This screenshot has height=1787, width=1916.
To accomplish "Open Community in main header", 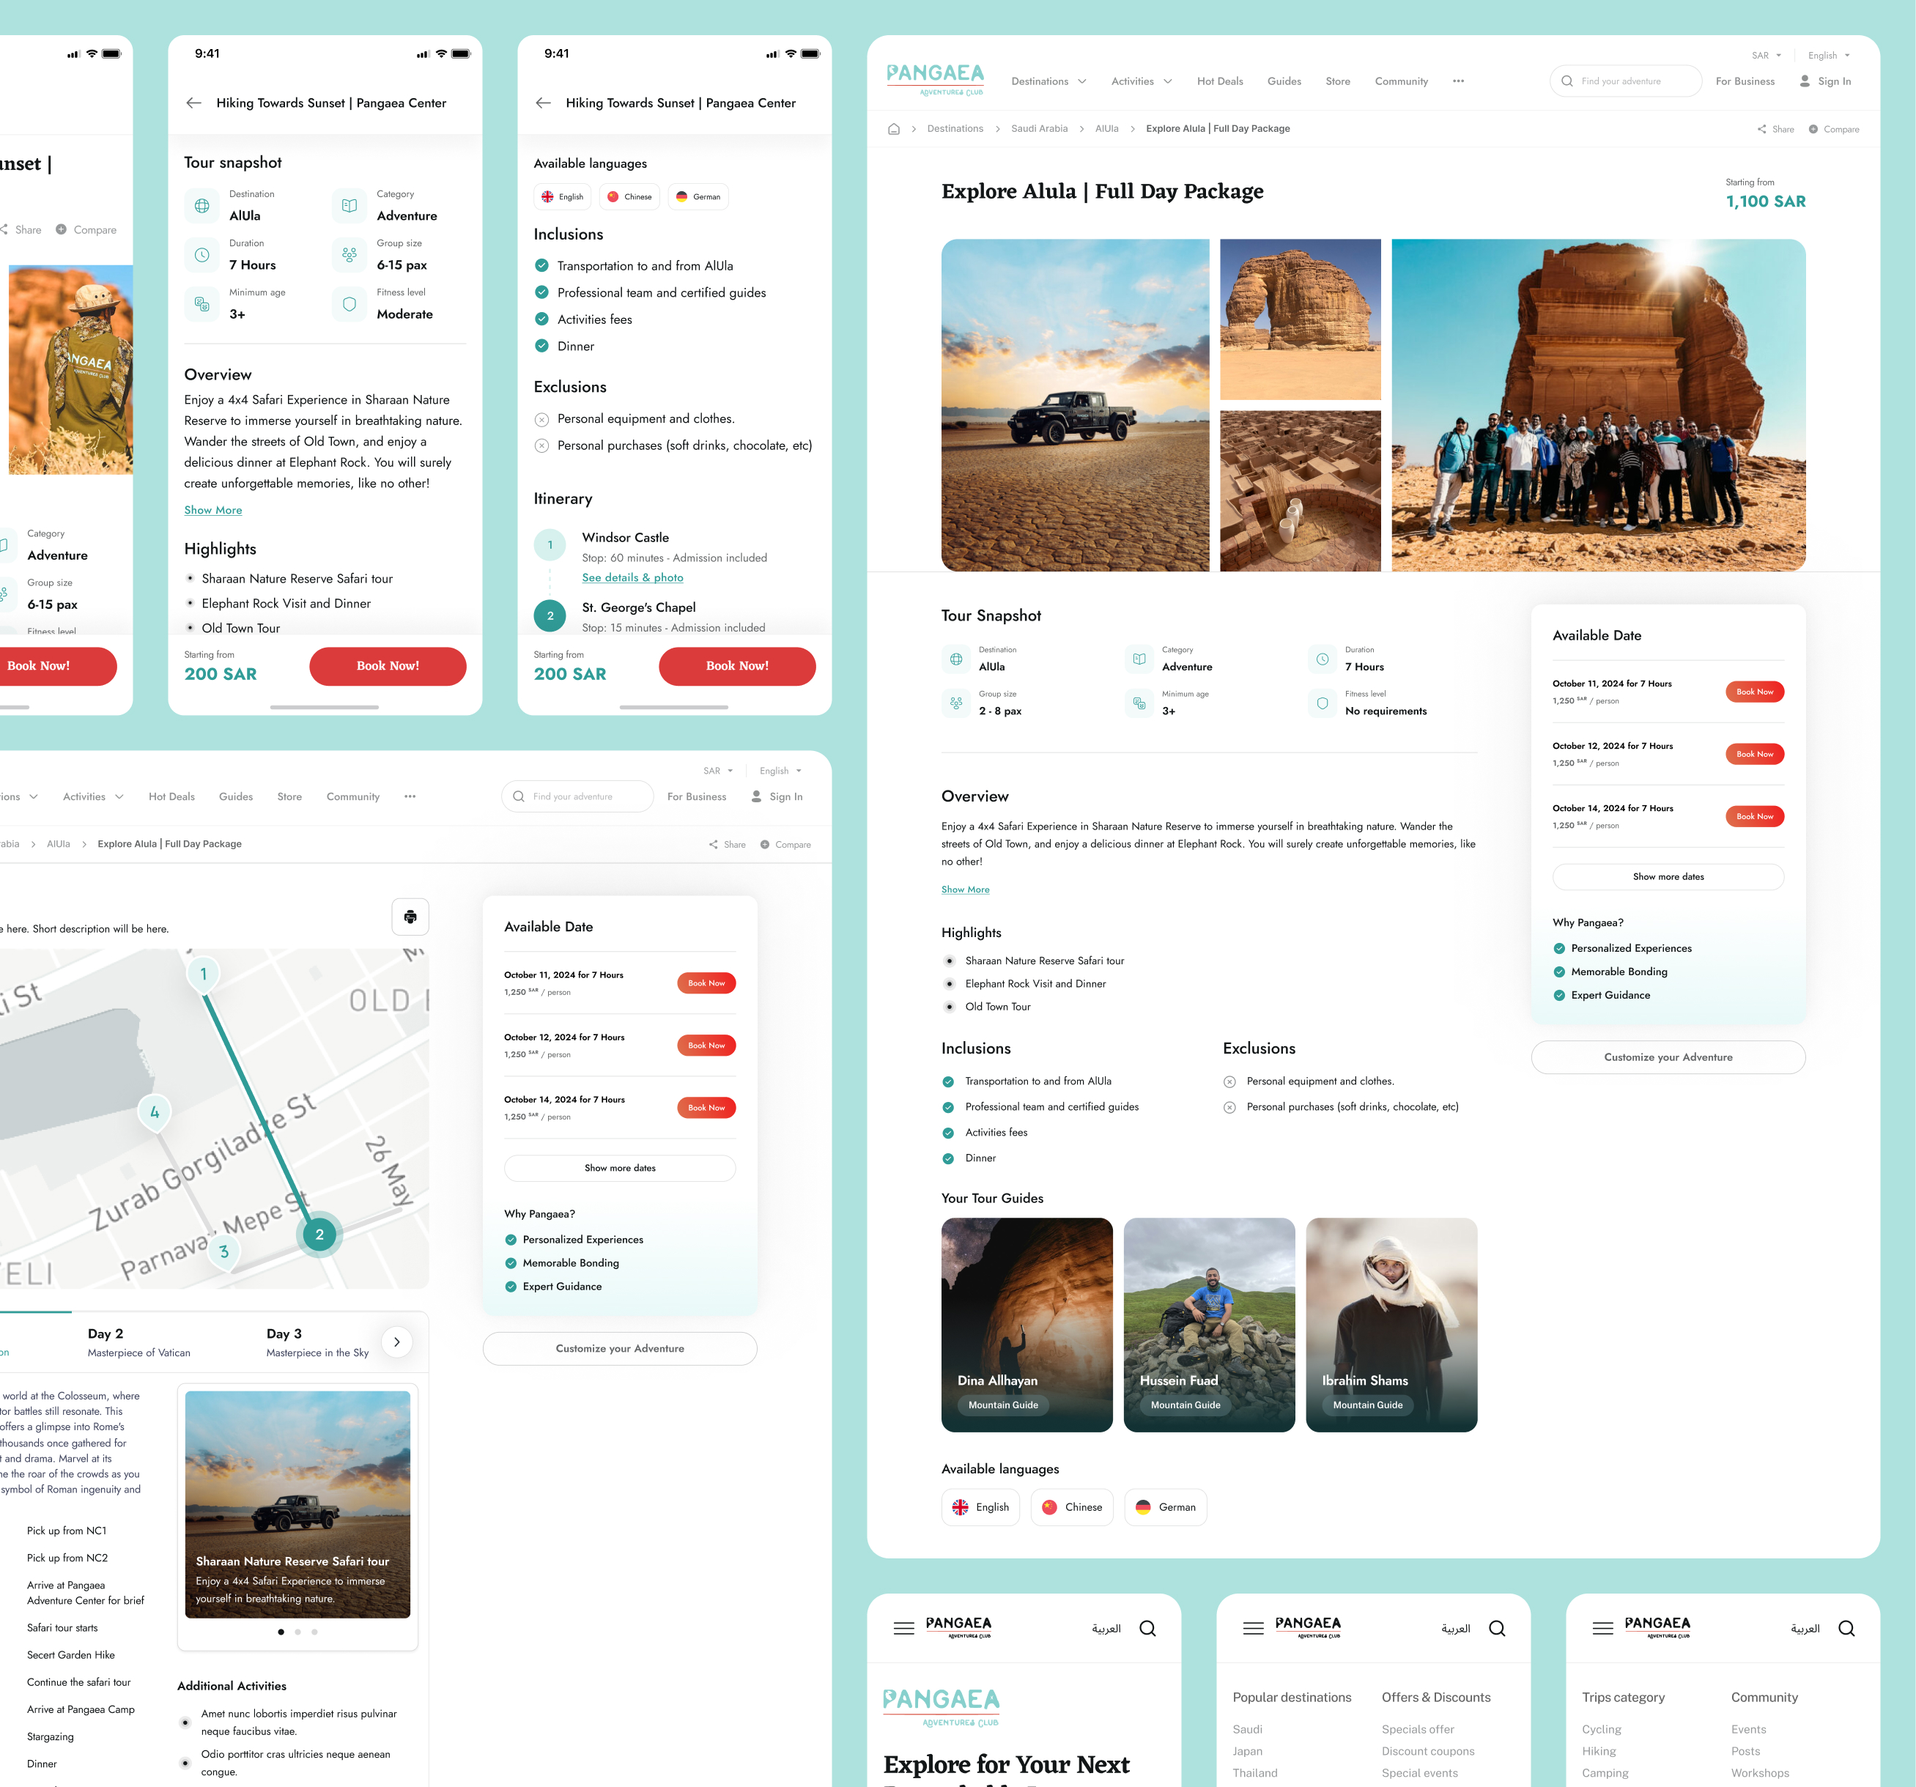I will pos(1402,82).
